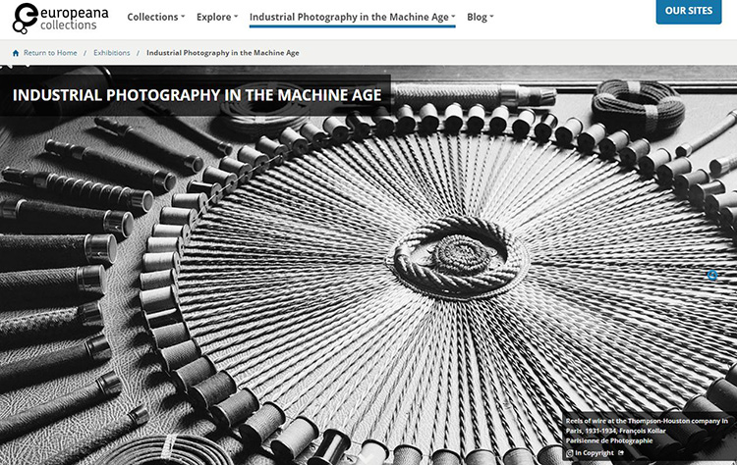Select the current exhibition title in breadcrumb

click(223, 52)
